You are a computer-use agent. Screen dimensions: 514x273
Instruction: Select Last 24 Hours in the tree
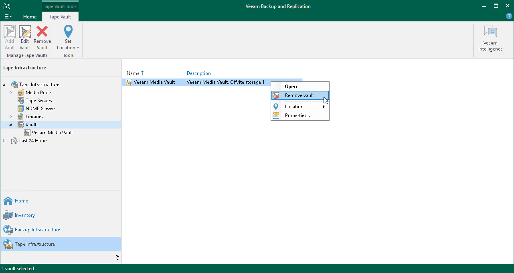coord(33,141)
